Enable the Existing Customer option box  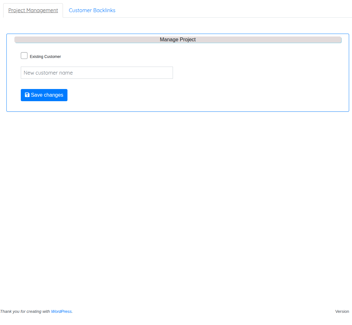[x=24, y=56]
